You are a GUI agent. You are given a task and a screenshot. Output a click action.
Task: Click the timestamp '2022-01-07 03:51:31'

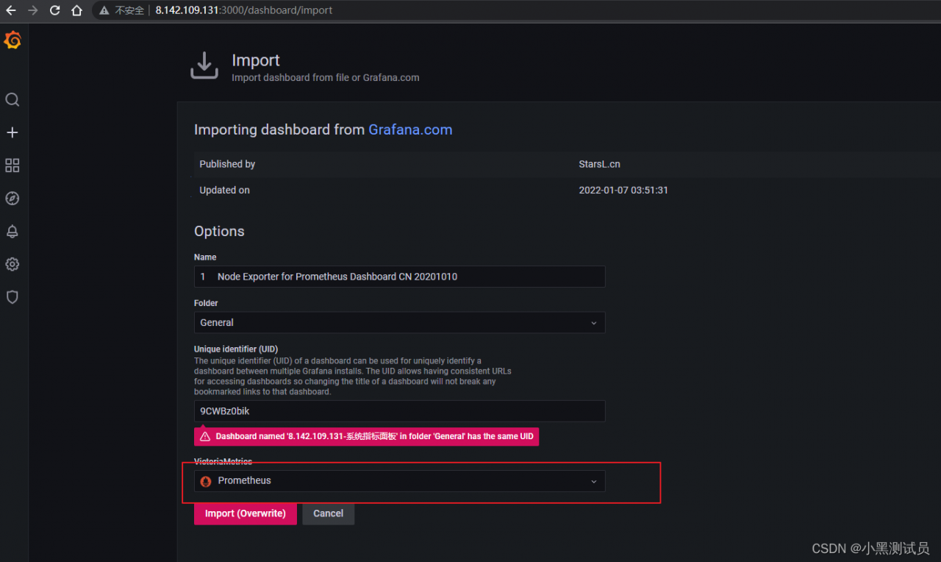pos(623,190)
